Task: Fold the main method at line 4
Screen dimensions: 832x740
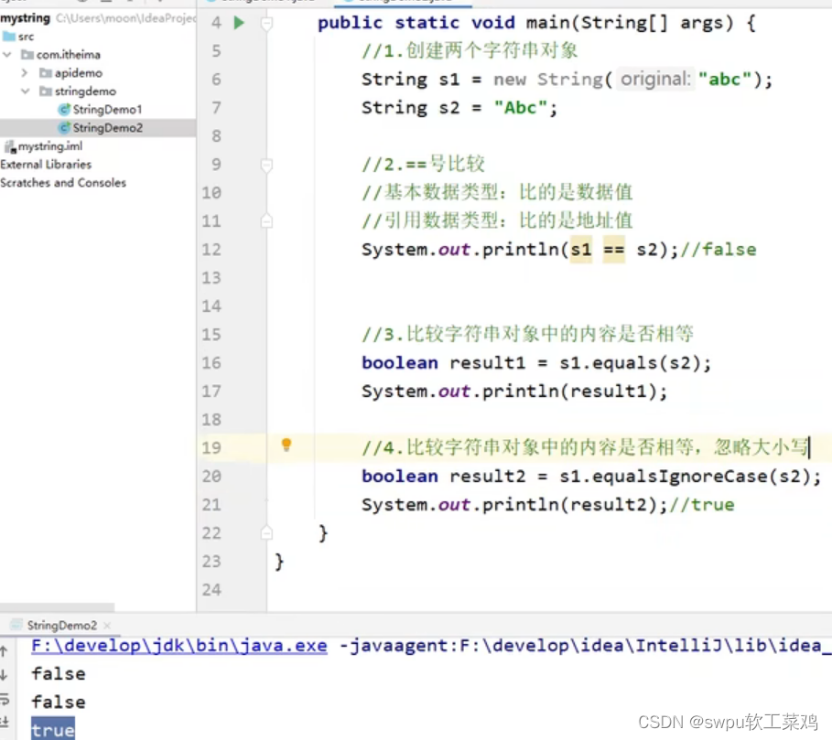Action: click(x=267, y=23)
